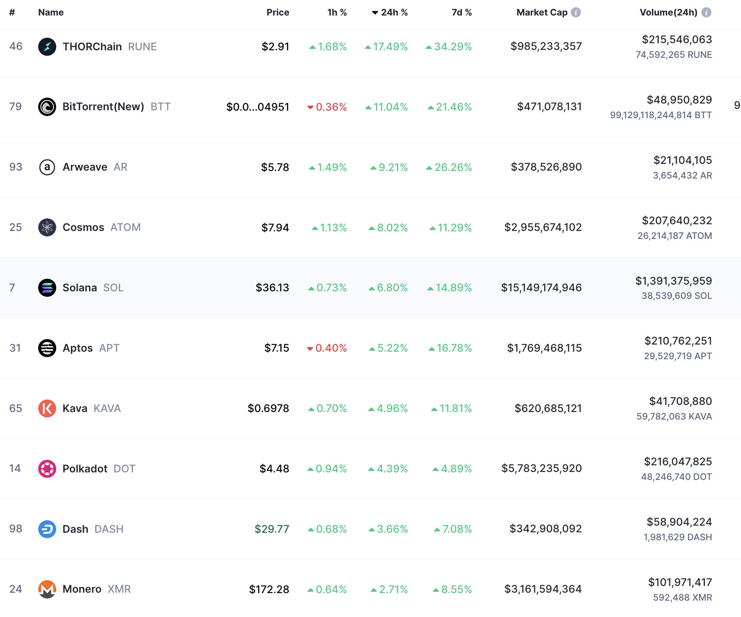Open the Solana SOL coin page

pyautogui.click(x=93, y=288)
